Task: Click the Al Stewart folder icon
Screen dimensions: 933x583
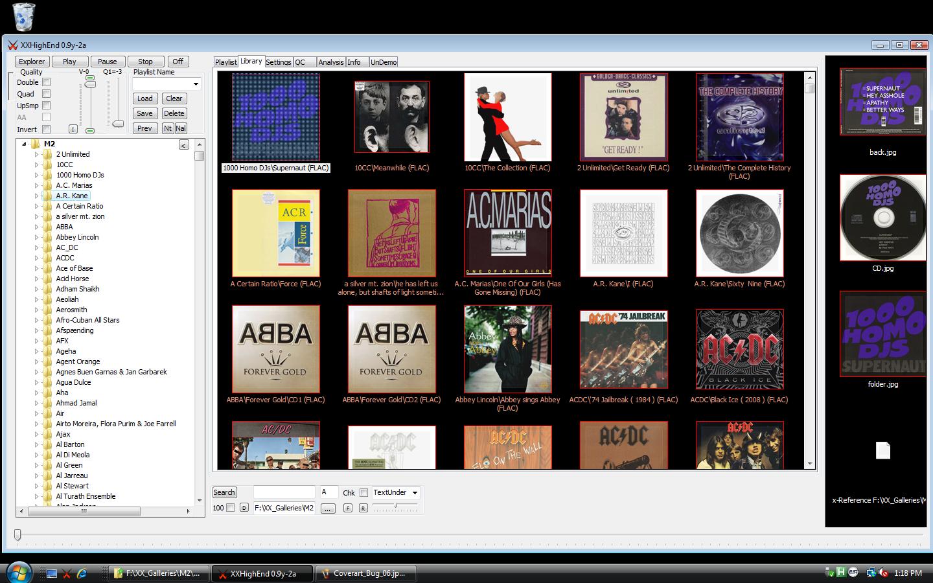Action: point(47,486)
